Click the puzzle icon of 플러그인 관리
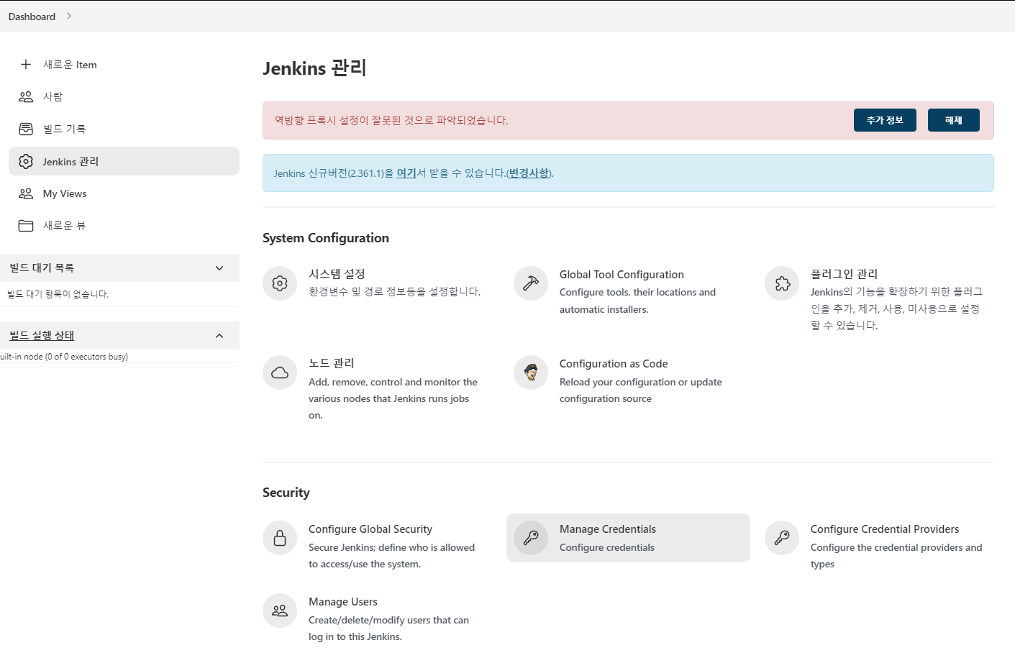The height and width of the screenshot is (658, 1015). [x=782, y=283]
